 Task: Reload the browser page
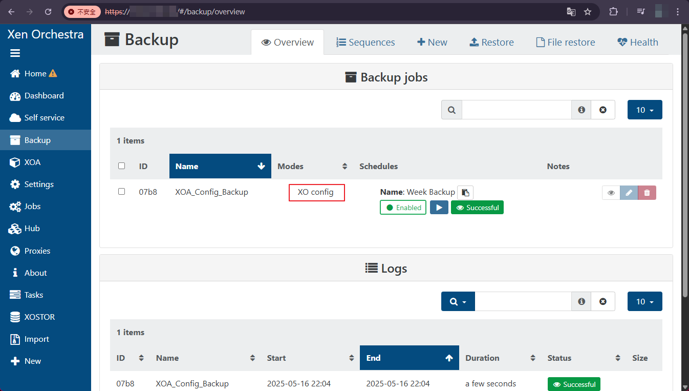[x=48, y=11]
